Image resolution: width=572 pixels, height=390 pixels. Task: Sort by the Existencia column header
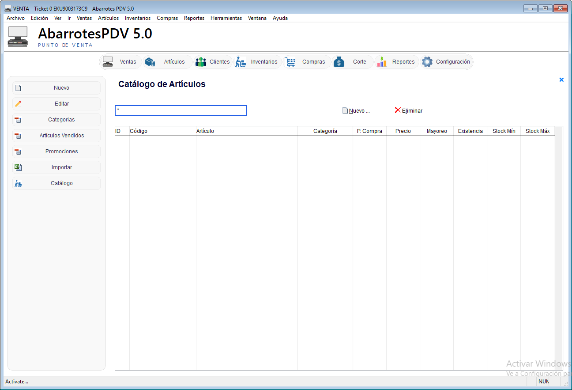tap(470, 131)
